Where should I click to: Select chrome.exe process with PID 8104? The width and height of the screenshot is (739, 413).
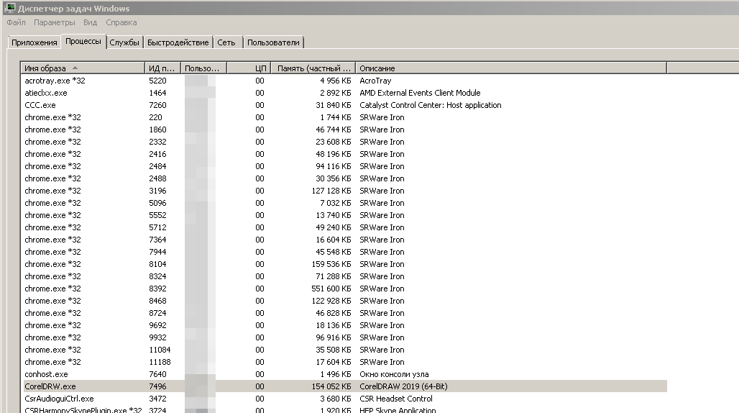coord(345,265)
